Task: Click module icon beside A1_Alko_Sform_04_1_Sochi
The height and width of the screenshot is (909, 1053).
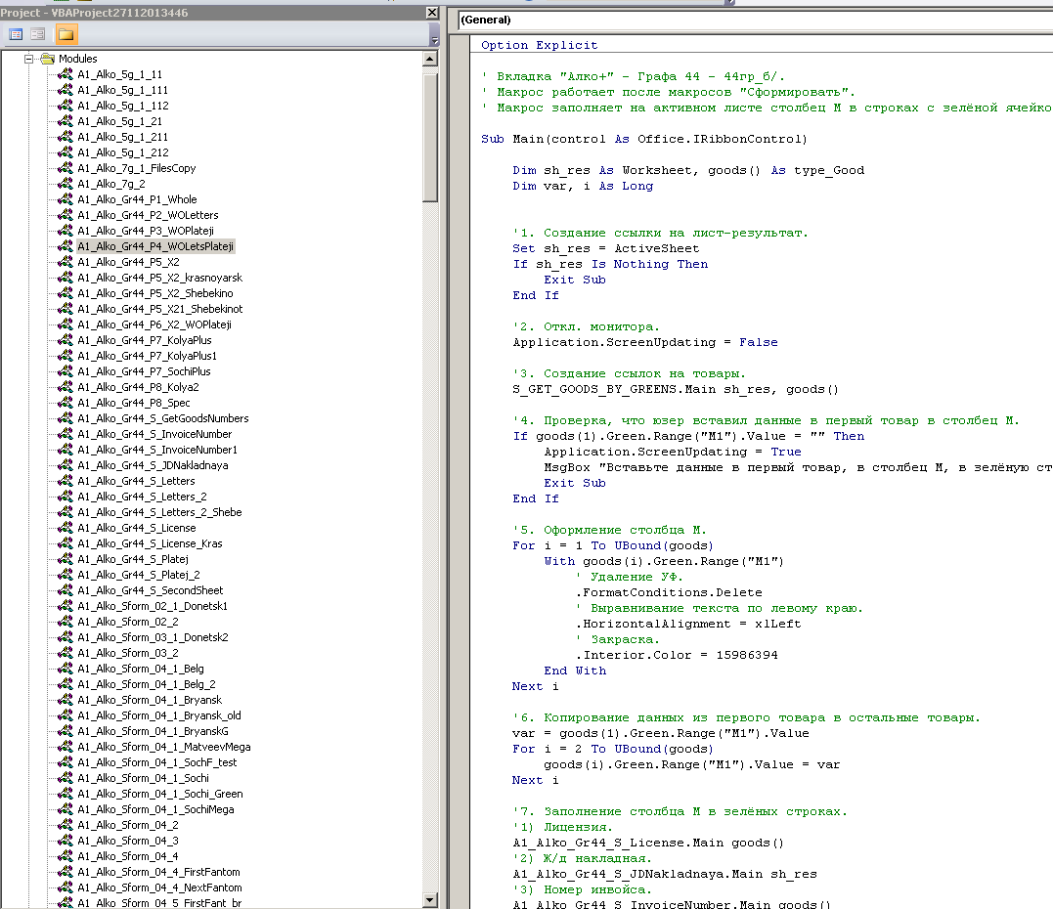Action: pyautogui.click(x=66, y=778)
